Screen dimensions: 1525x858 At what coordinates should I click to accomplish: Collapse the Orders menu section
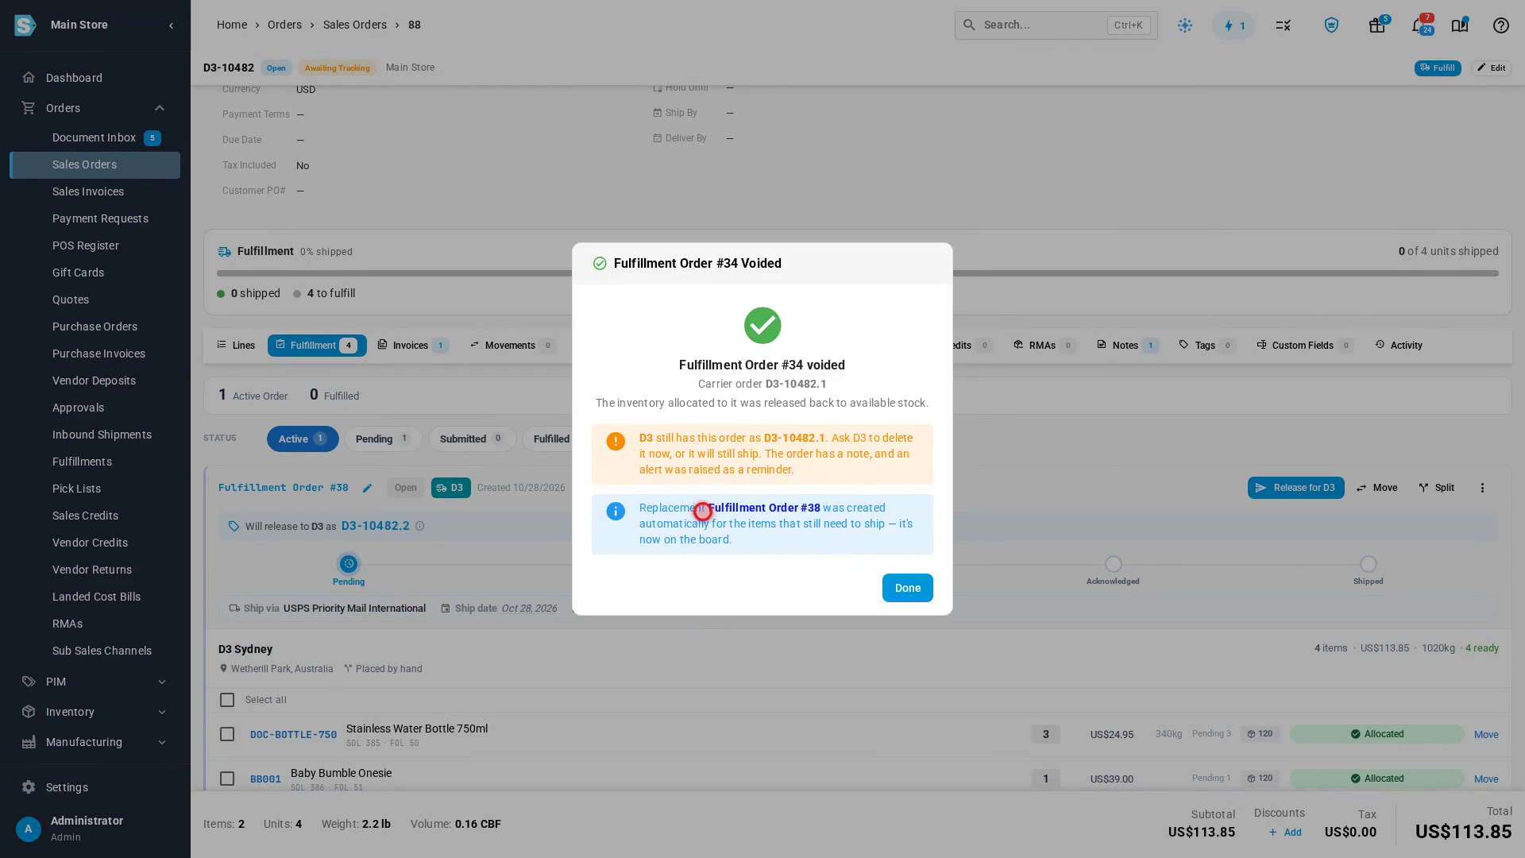(x=160, y=108)
